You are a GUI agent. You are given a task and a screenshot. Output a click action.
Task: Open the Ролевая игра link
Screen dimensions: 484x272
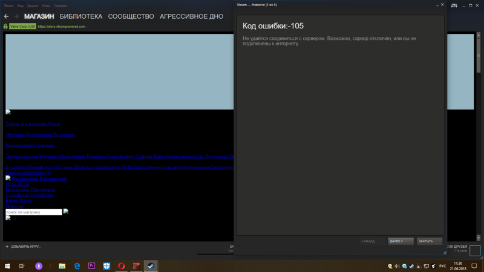click(196, 167)
